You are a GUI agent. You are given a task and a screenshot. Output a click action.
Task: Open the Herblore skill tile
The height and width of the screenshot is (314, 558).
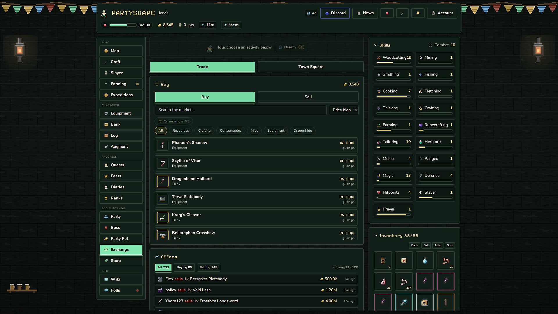pos(435,144)
